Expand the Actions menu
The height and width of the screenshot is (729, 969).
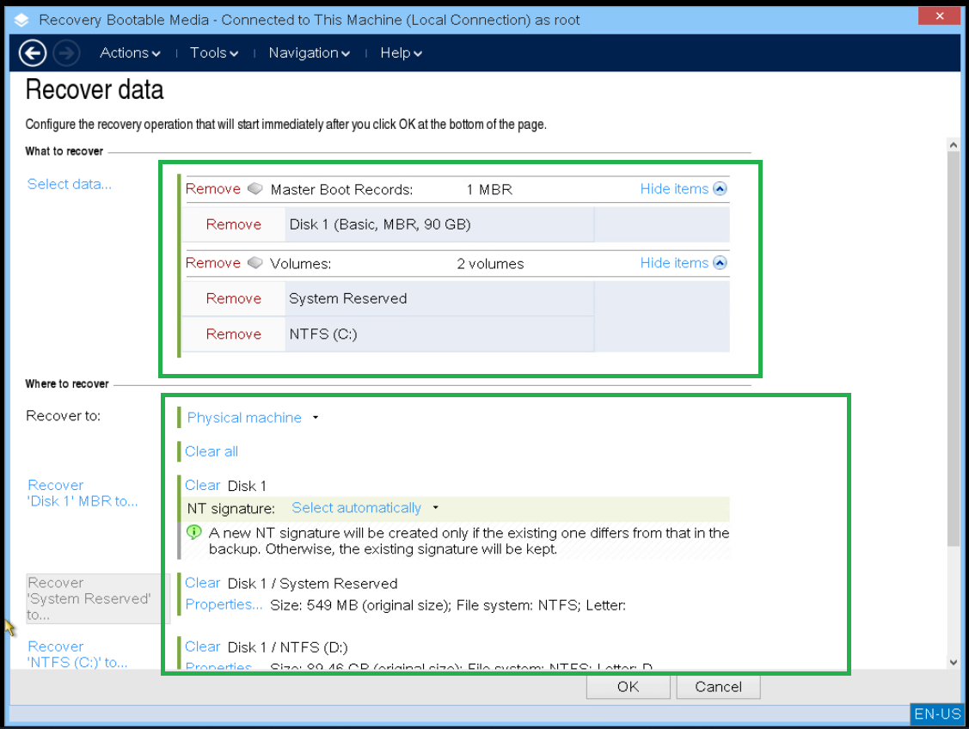[129, 52]
